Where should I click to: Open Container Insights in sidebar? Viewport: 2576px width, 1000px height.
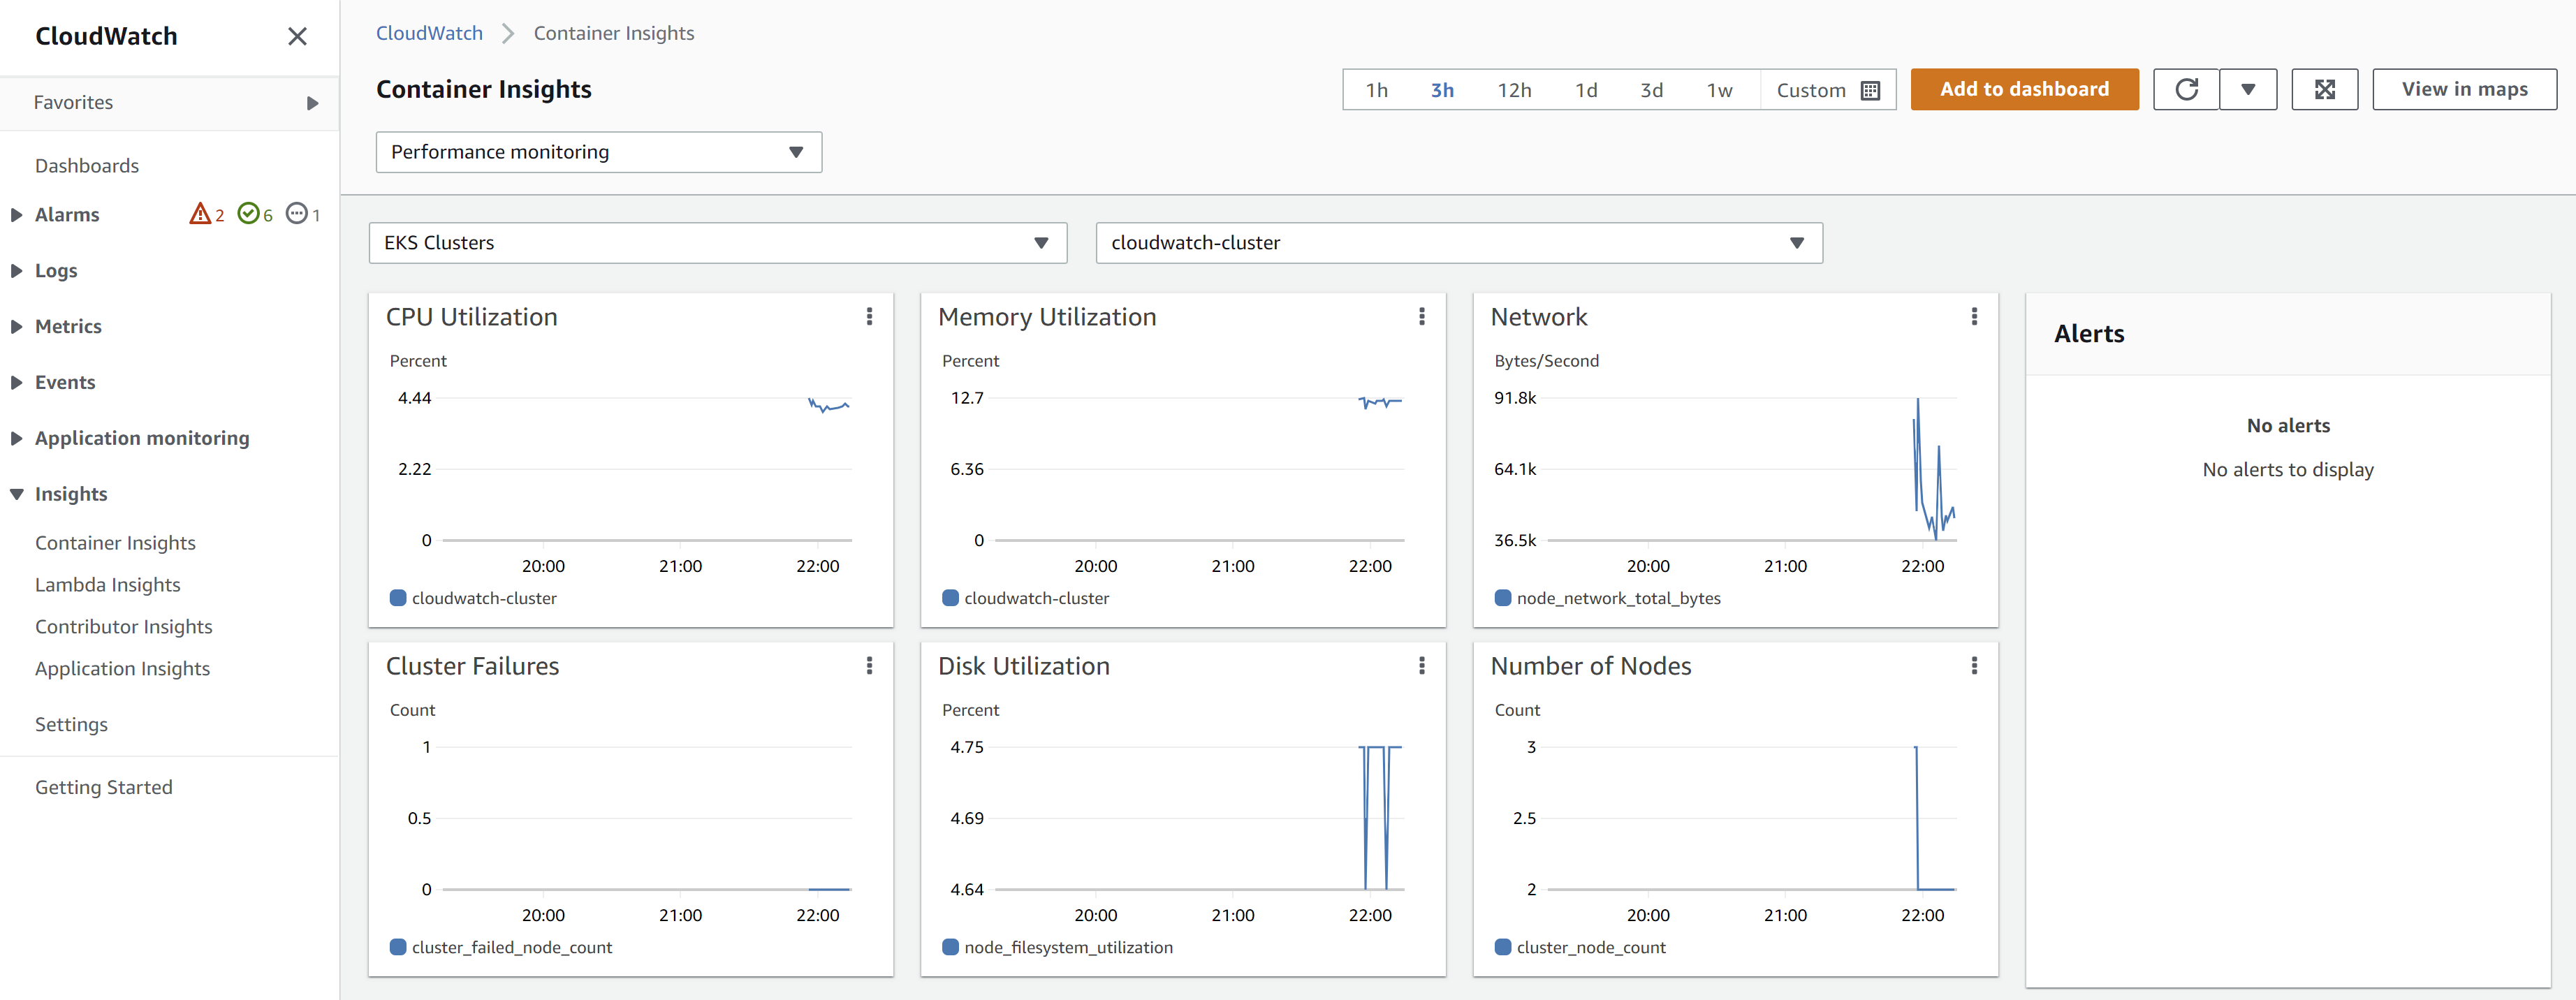[x=115, y=543]
